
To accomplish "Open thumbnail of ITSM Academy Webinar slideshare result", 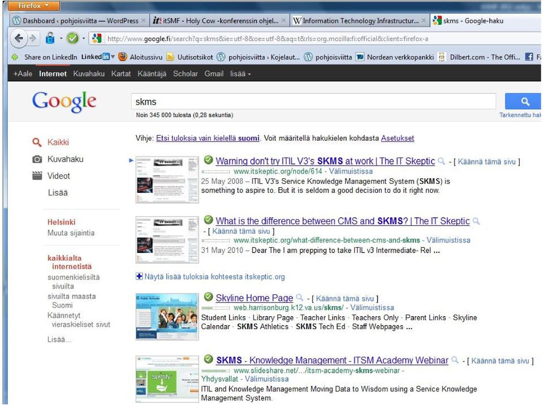I will coord(167,379).
